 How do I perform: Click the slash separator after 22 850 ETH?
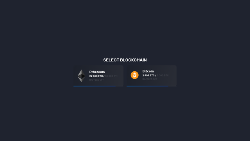point(104,76)
